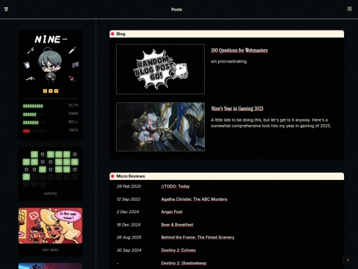Open Behind the Frame: The Finest Scenery
This screenshot has height=269, width=358.
pos(198,237)
